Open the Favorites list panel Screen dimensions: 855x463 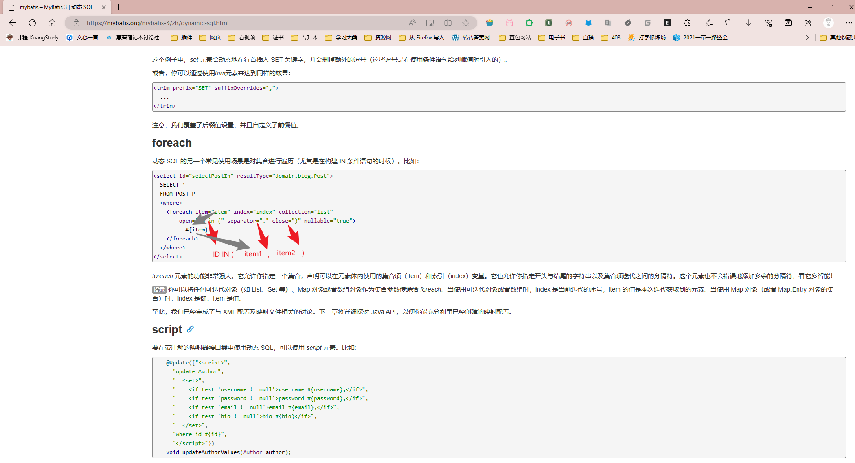click(709, 23)
